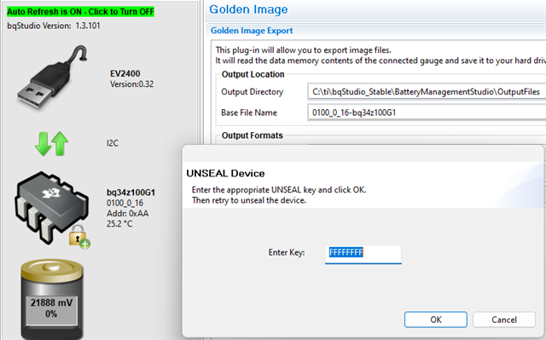Click the Output Location group label
Screen dimensions: 546x340
pyautogui.click(x=253, y=74)
